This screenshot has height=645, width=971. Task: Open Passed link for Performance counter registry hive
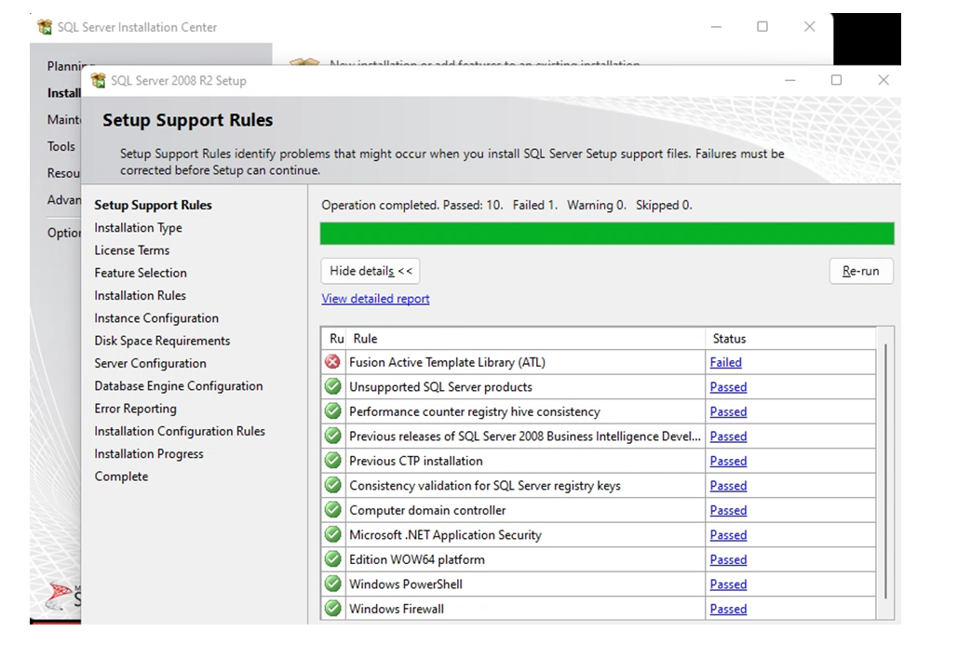point(728,411)
